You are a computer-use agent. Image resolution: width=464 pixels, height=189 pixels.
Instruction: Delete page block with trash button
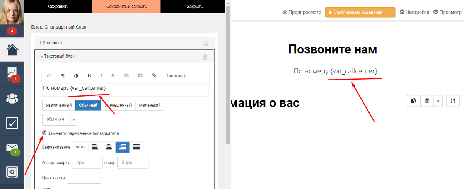pyautogui.click(x=427, y=101)
